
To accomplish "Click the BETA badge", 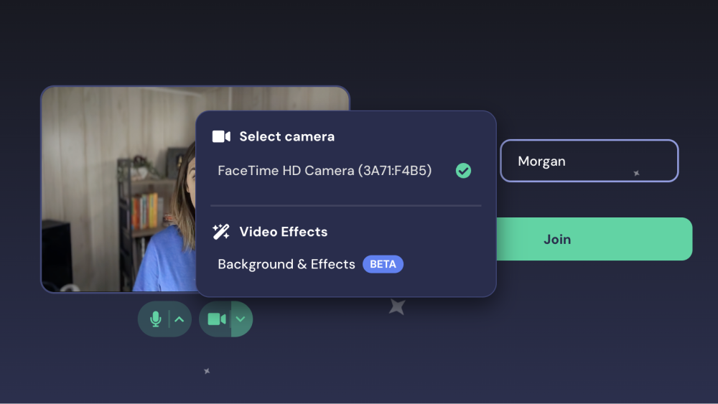I will (x=383, y=264).
